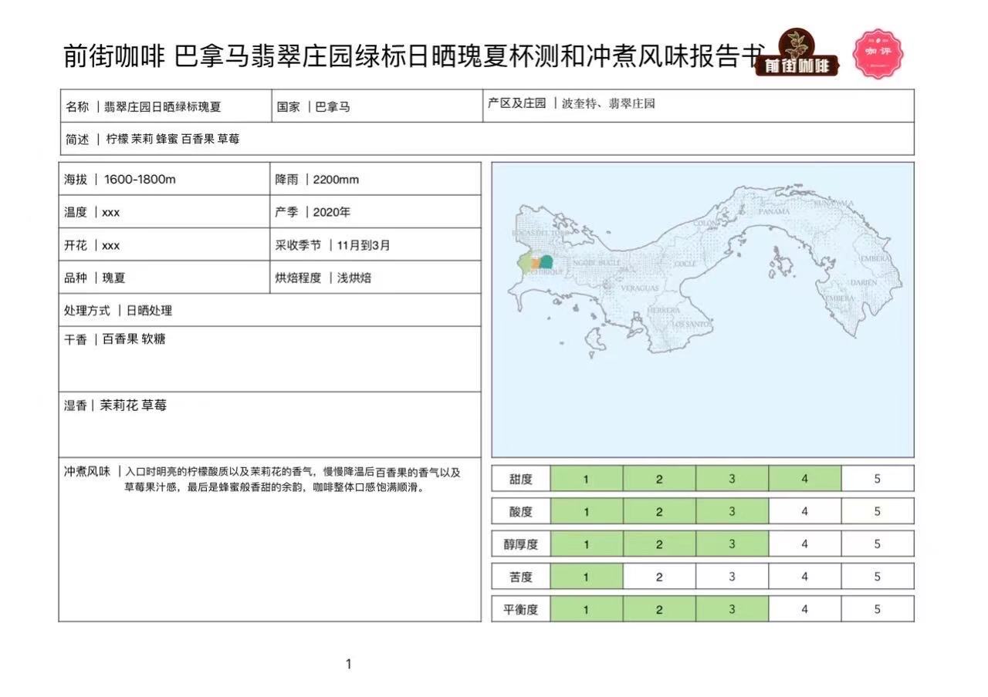Image resolution: width=988 pixels, height=697 pixels.
Task: Click the 湿香 茉莉花 草莓 section
Action: click(x=269, y=423)
